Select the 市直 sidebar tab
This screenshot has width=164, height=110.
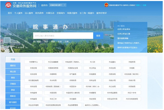(13, 59)
